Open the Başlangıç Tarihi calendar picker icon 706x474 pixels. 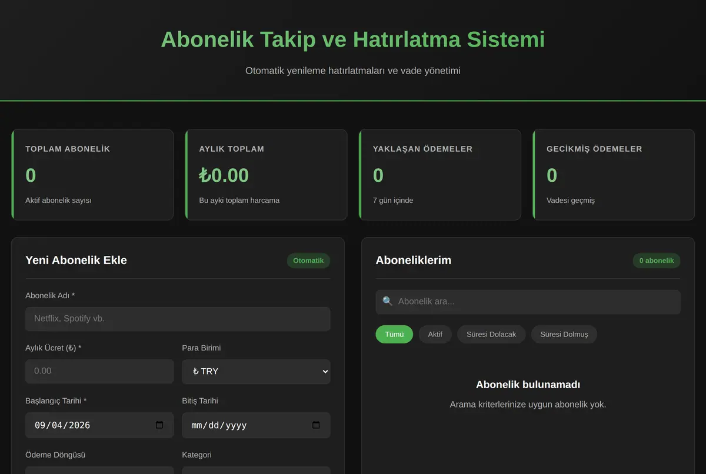pyautogui.click(x=159, y=425)
